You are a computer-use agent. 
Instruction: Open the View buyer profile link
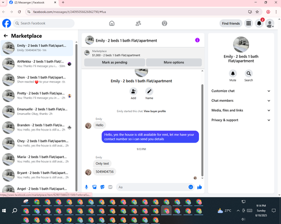click(155, 111)
